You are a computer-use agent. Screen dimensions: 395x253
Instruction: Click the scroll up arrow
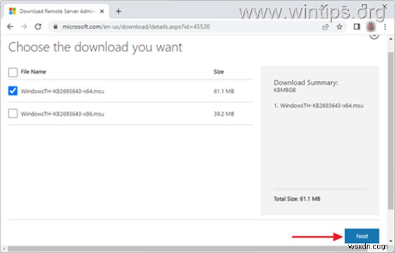coord(391,39)
